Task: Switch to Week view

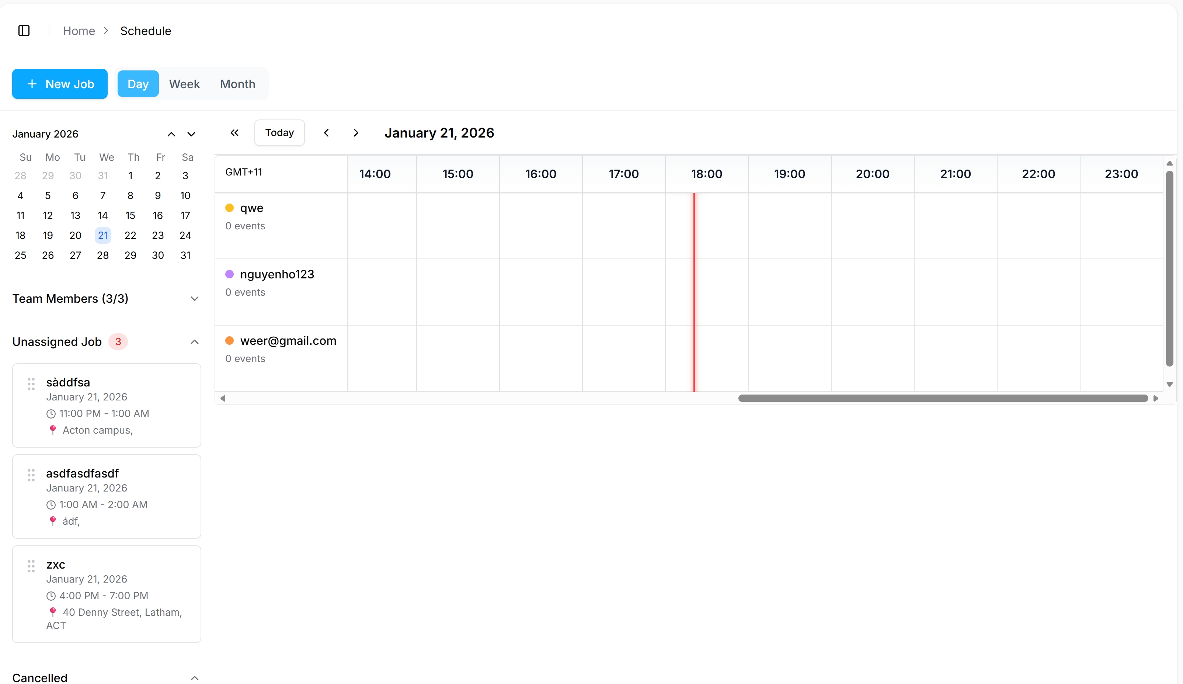Action: (184, 84)
